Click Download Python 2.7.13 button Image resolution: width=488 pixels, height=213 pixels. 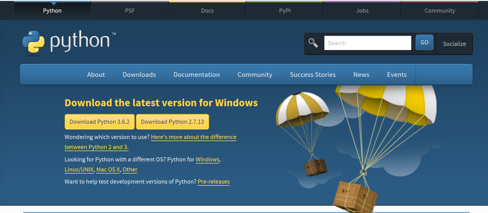(x=172, y=122)
